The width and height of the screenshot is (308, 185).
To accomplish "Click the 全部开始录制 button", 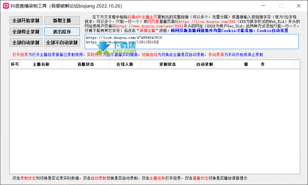I will pyautogui.click(x=26, y=21).
